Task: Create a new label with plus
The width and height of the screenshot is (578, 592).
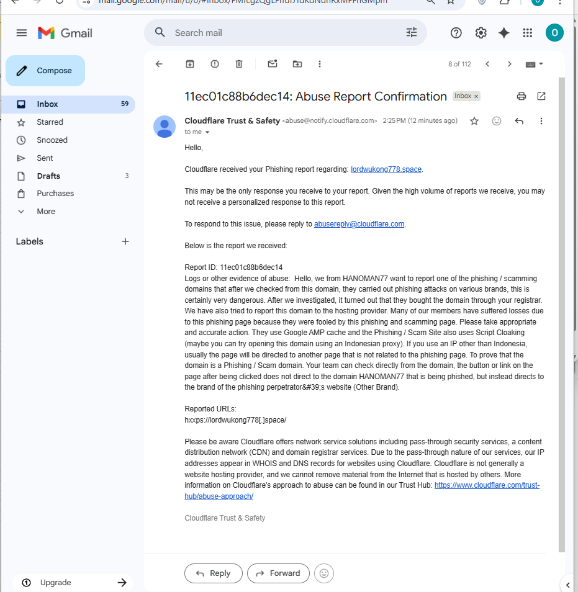Action: 125,241
